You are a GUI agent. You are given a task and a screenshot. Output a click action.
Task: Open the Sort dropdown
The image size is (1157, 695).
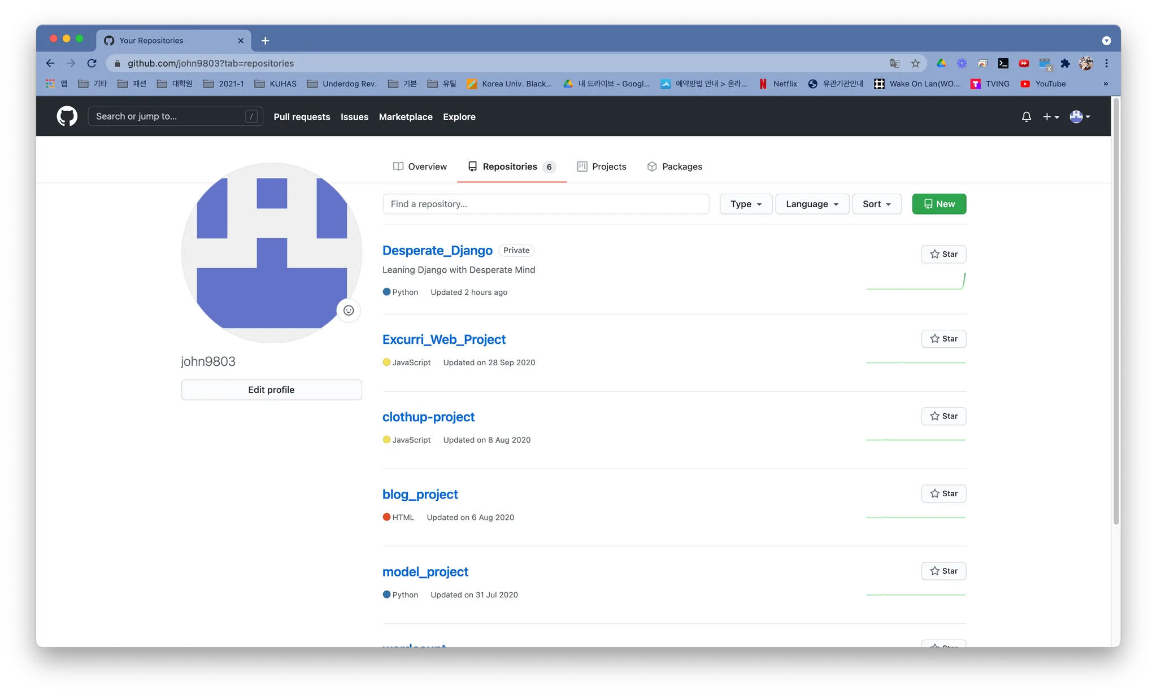pyautogui.click(x=877, y=204)
